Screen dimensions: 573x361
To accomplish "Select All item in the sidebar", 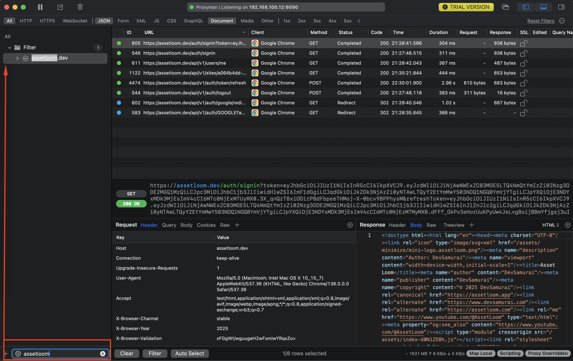I will (7, 36).
